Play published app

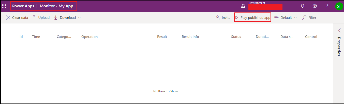click(253, 18)
